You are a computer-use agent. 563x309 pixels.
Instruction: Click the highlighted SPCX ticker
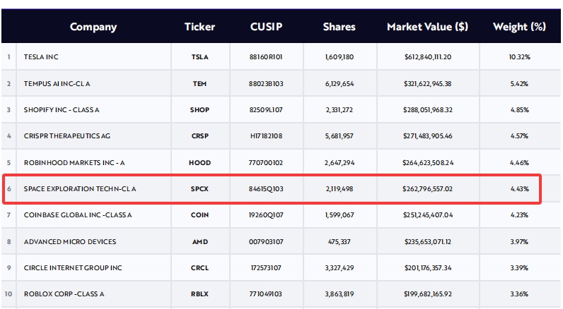(199, 188)
